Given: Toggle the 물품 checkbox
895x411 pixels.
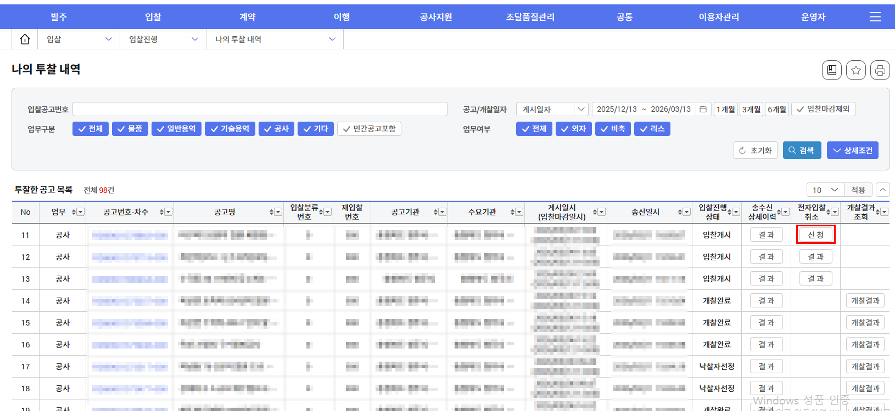Looking at the screenshot, I should (130, 129).
